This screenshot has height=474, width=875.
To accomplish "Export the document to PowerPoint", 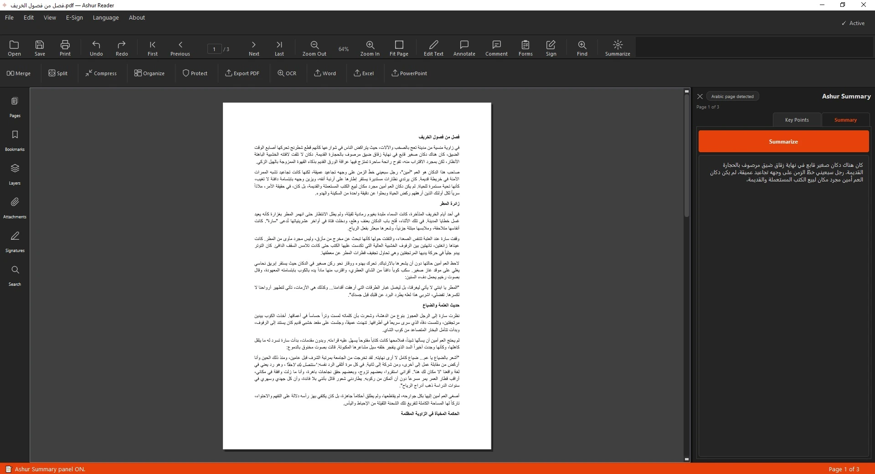I will click(x=409, y=73).
